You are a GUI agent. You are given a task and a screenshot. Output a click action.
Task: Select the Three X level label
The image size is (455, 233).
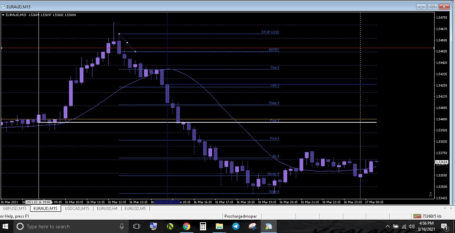coord(274,103)
